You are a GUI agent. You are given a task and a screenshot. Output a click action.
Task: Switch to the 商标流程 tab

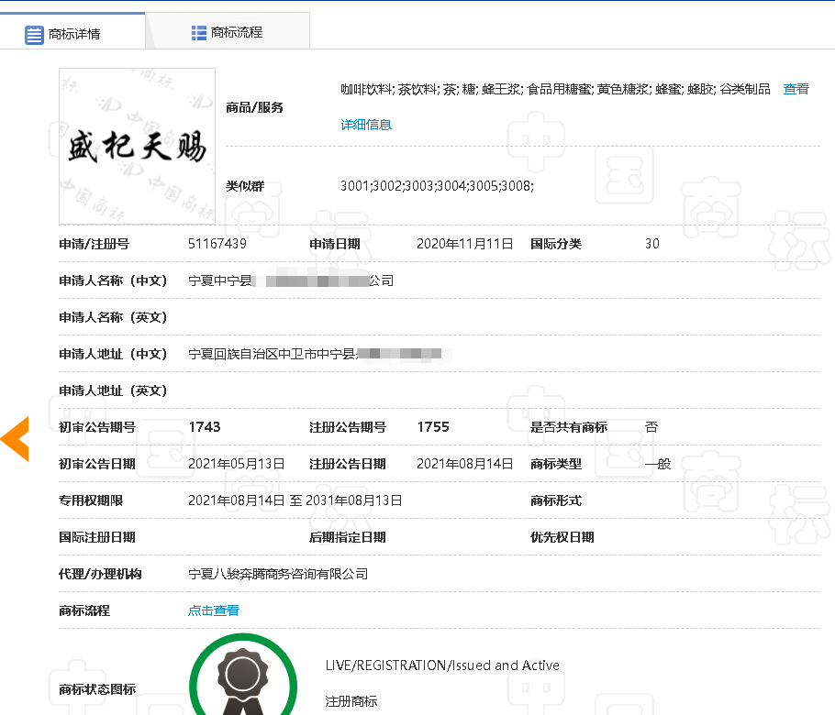[228, 31]
